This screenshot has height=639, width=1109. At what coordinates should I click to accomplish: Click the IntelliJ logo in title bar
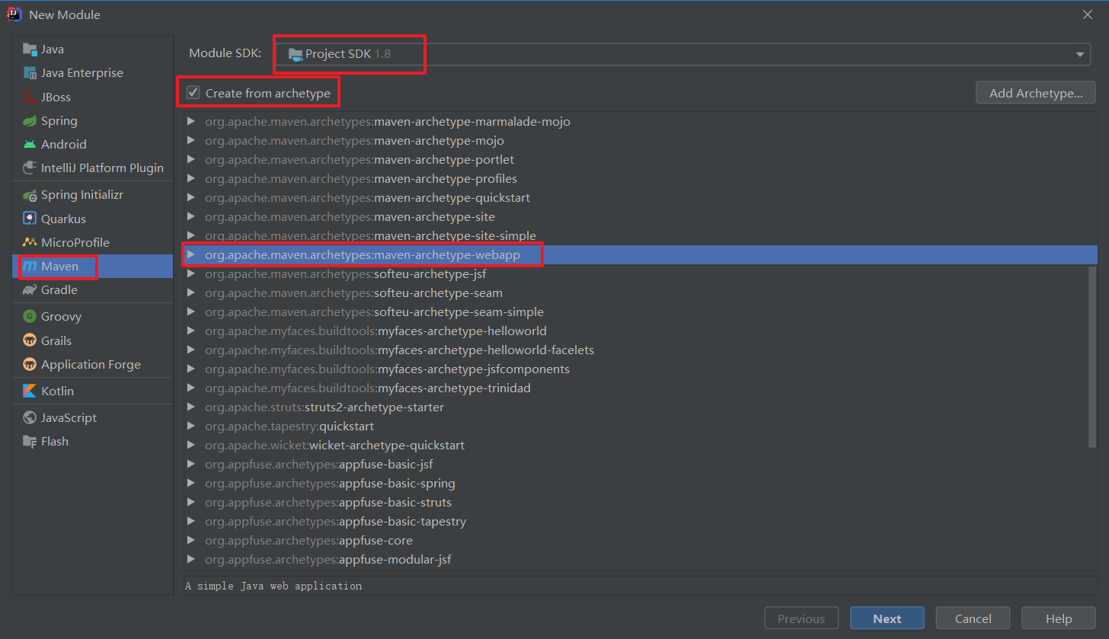click(x=14, y=14)
